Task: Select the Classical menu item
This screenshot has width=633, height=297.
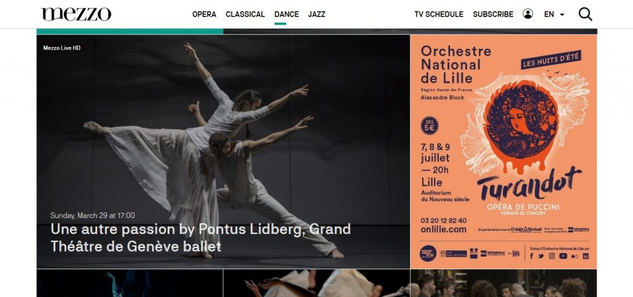Action: [245, 14]
